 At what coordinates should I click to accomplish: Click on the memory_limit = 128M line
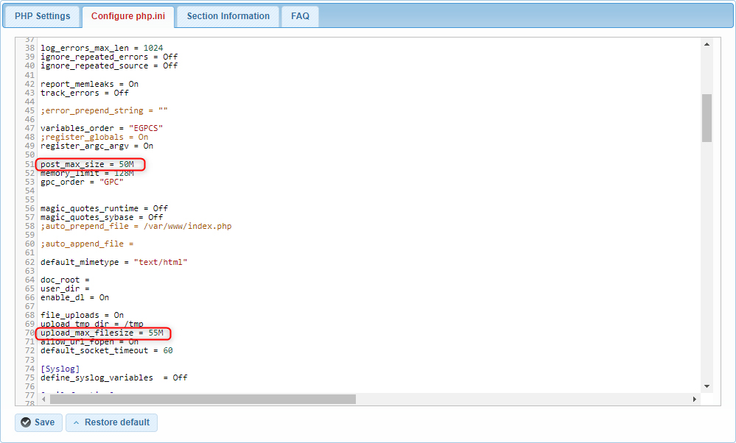(87, 174)
